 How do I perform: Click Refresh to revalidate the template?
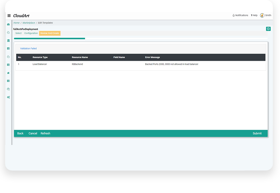pos(45,133)
